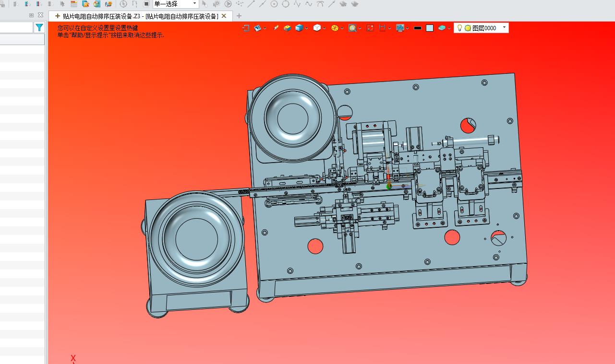Click the funnel filter icon in left panel
The height and width of the screenshot is (364, 615).
39,28
